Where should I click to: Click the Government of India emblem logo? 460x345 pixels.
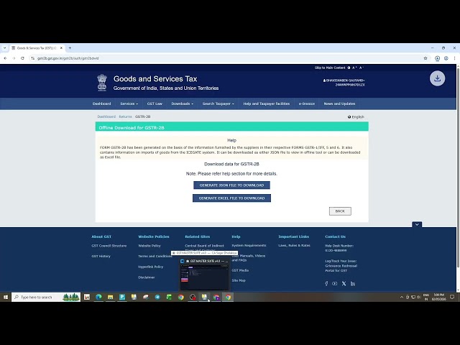[x=102, y=83]
